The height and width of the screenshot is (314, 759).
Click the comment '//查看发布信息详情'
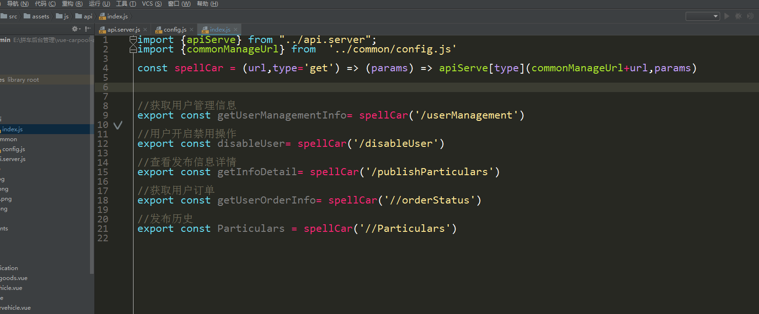coord(187,162)
